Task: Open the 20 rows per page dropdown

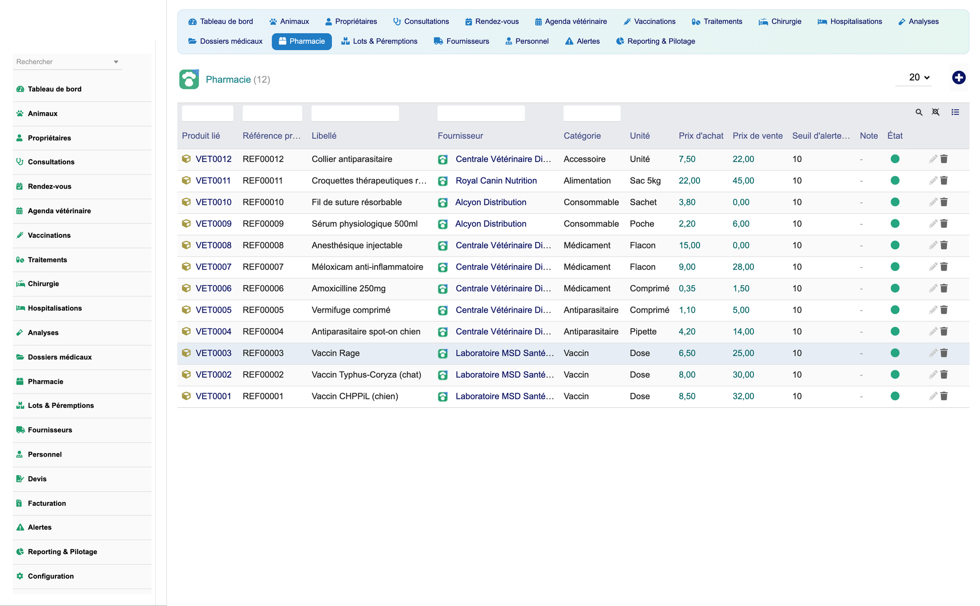Action: (914, 77)
